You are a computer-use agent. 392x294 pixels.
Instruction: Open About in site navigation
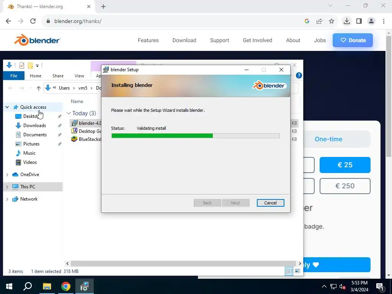pos(293,40)
